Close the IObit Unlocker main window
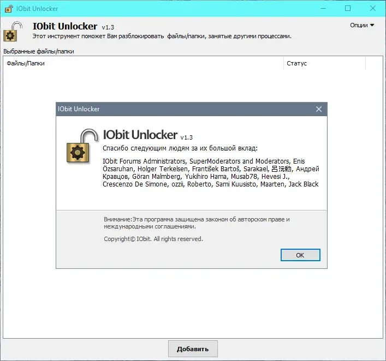The image size is (386, 361). click(373, 8)
